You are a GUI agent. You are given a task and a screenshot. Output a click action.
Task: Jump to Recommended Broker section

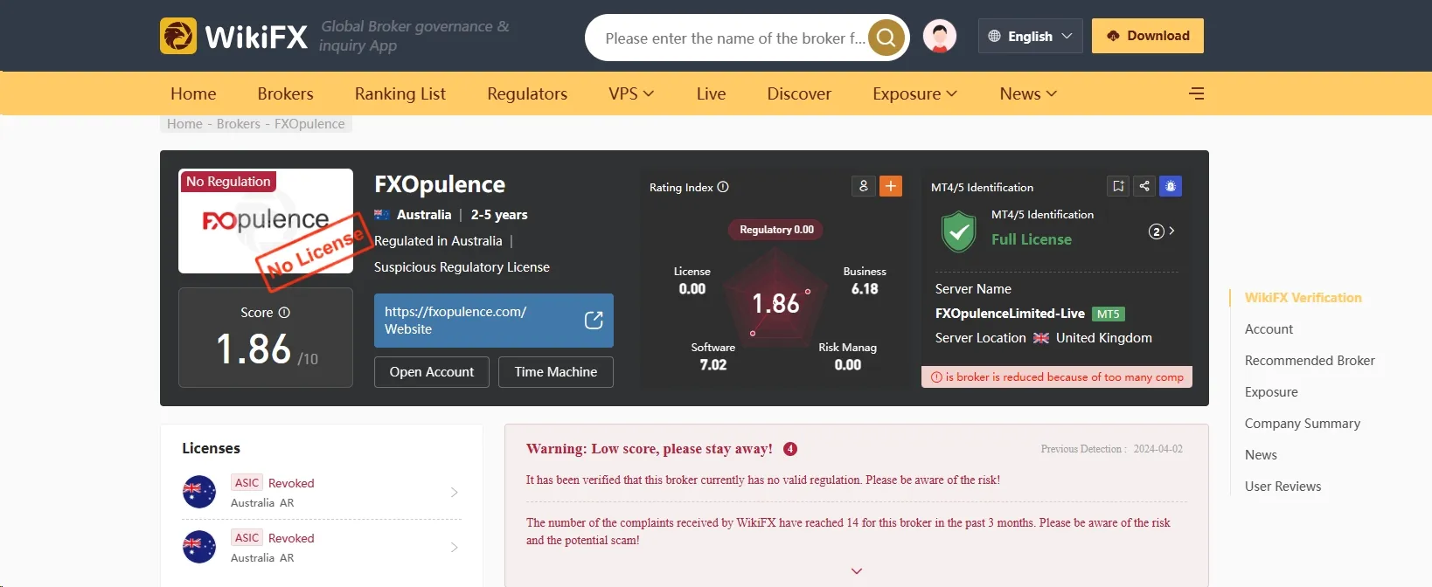coord(1310,361)
